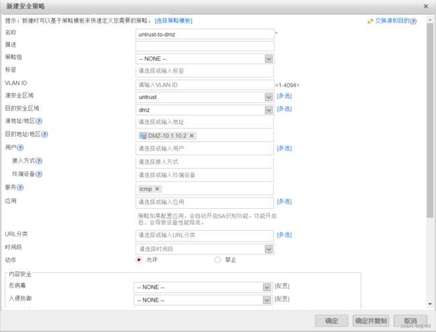Viewport: 436px width, 332px height.
Task: Expand the 入侵防御 NONE dropdown
Action: tap(267, 300)
